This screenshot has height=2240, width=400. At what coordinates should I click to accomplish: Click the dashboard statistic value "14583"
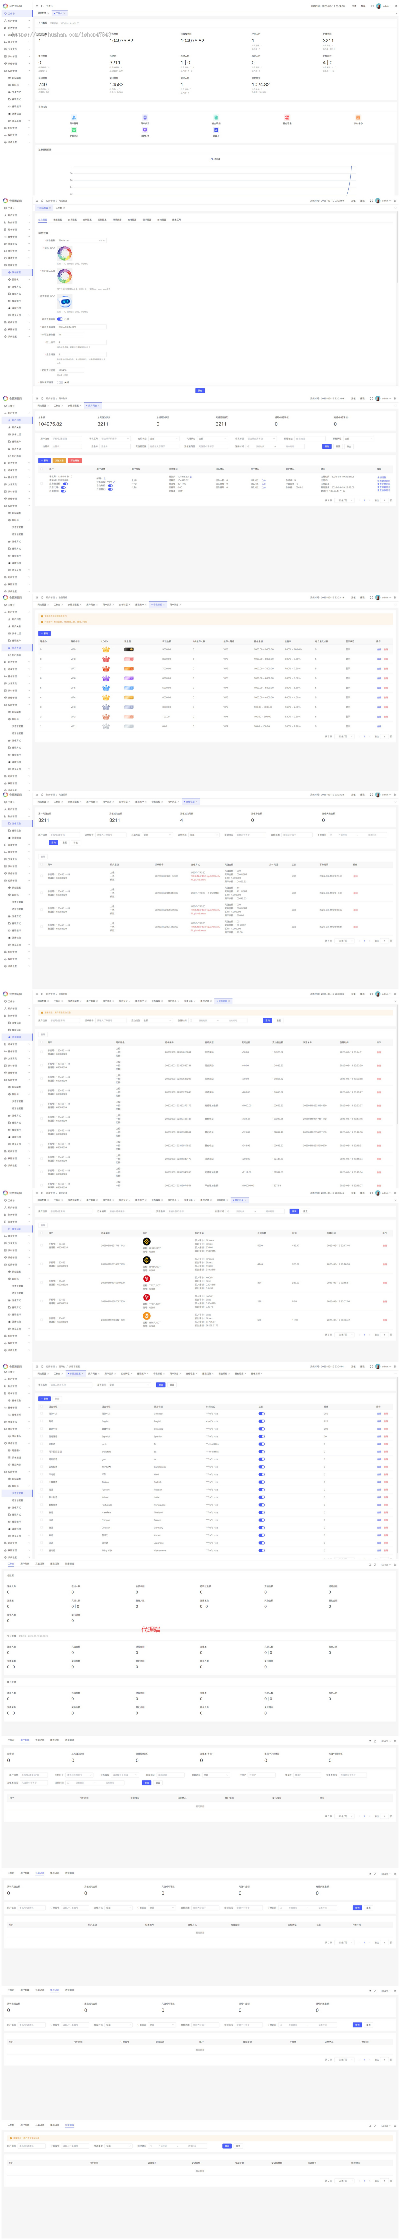click(117, 84)
